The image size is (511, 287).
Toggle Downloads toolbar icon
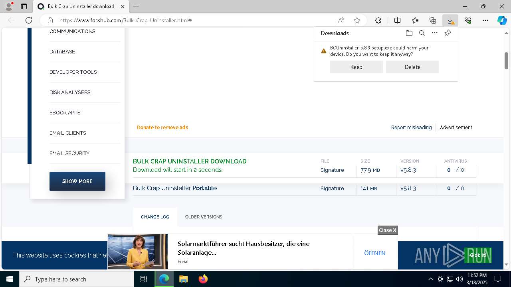pos(450,20)
